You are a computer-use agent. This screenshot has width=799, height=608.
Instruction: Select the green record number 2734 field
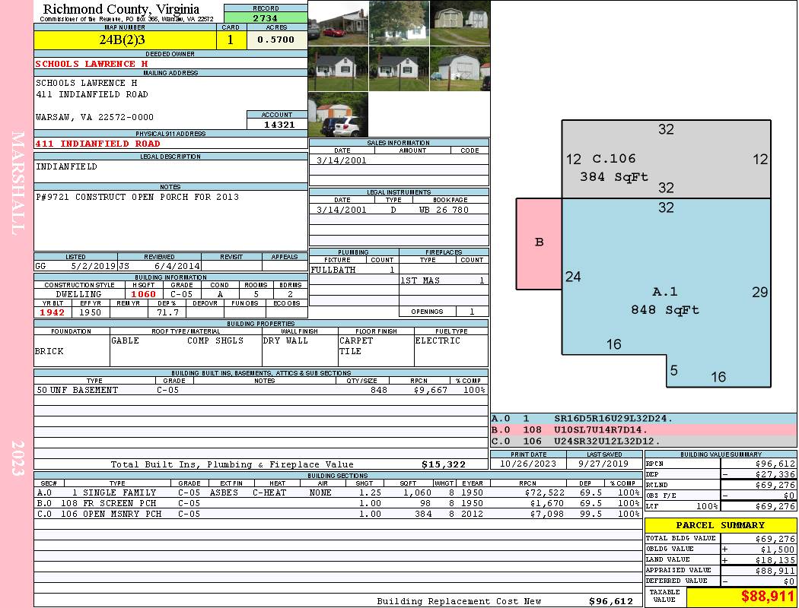(x=266, y=17)
